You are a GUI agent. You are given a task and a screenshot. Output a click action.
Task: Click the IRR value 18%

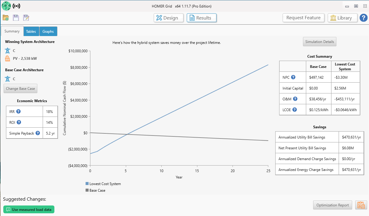(49, 111)
